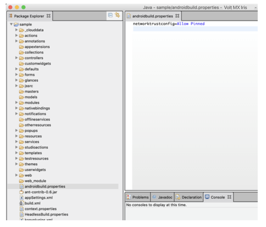Image resolution: width=266 pixels, height=227 pixels.
Task: Click the empty highlighted second editor line
Action: pos(195,29)
